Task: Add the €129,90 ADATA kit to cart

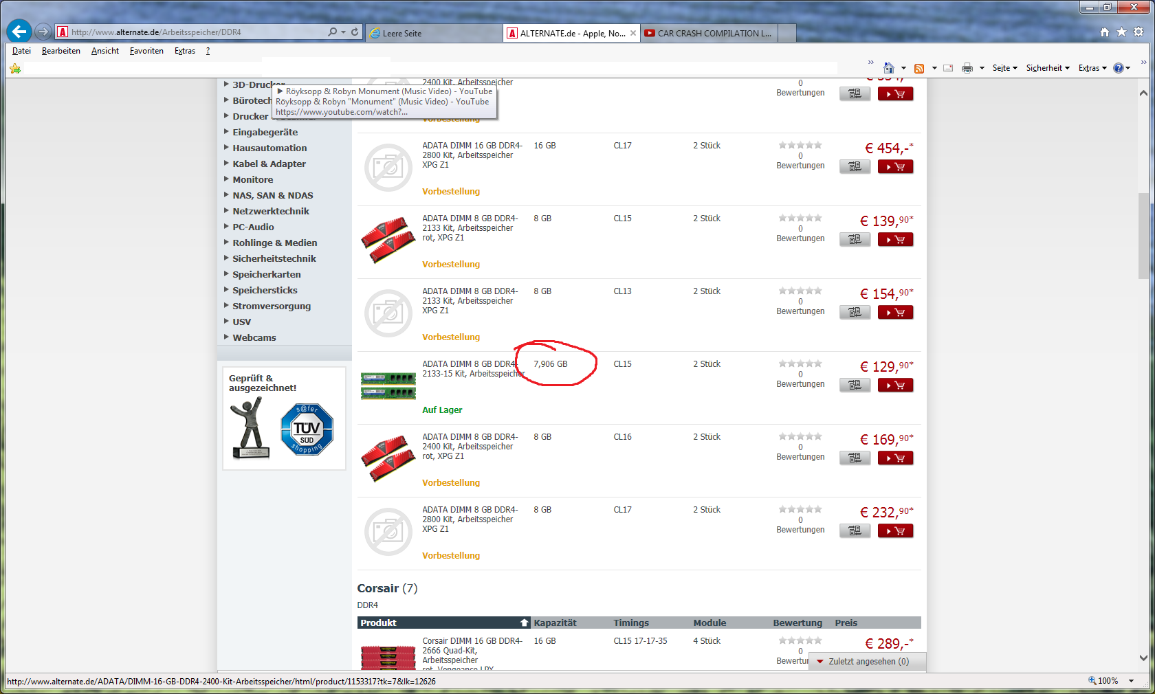Action: coord(895,385)
